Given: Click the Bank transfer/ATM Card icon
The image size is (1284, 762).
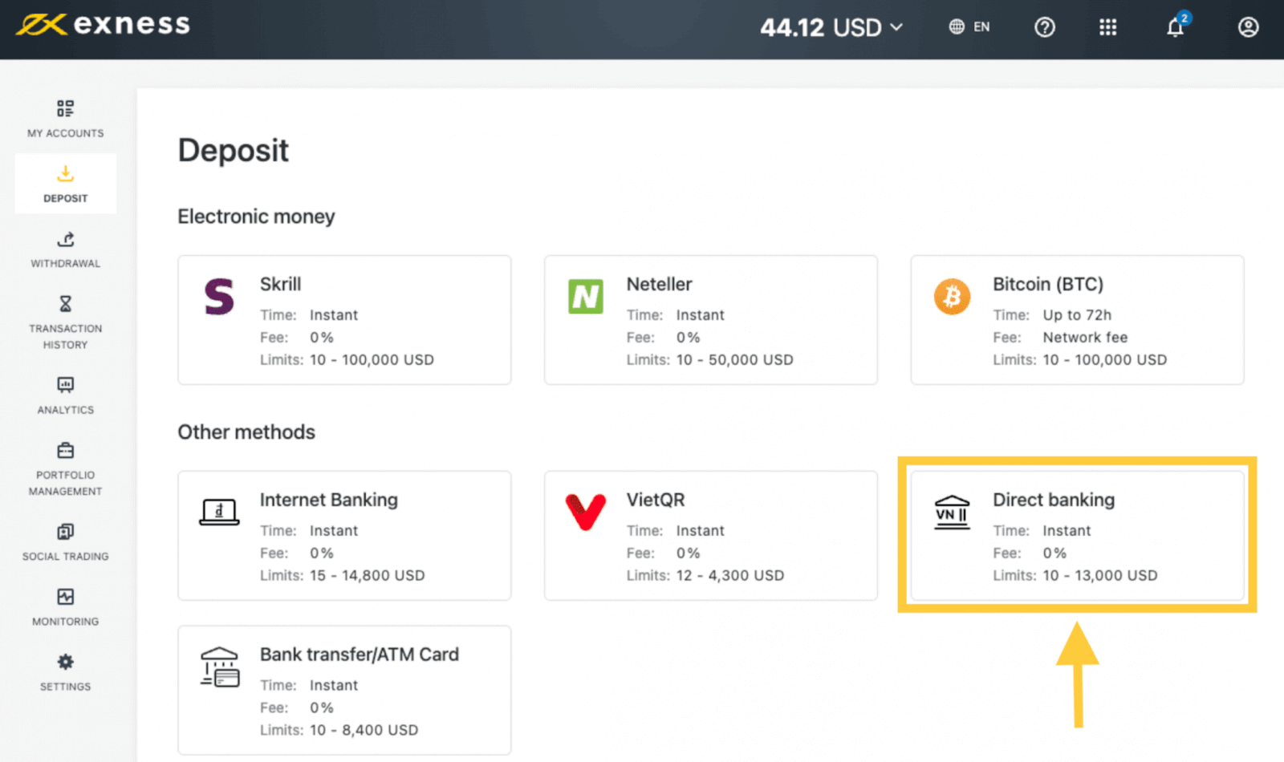Looking at the screenshot, I should tap(219, 667).
